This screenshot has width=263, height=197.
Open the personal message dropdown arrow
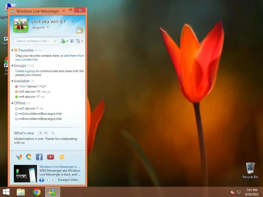click(48, 27)
